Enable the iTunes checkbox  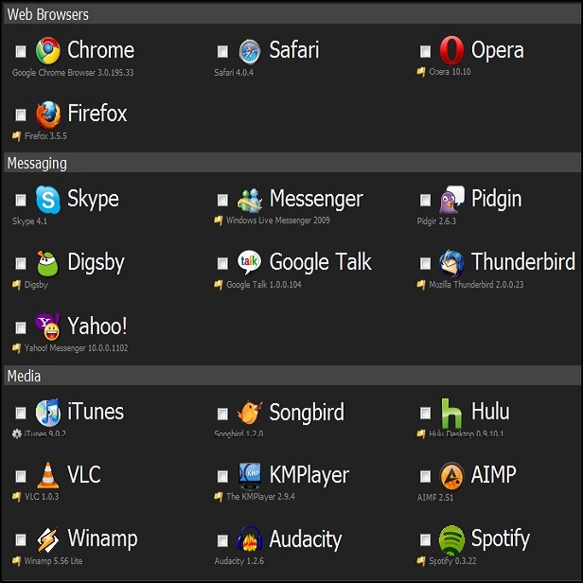pos(21,414)
